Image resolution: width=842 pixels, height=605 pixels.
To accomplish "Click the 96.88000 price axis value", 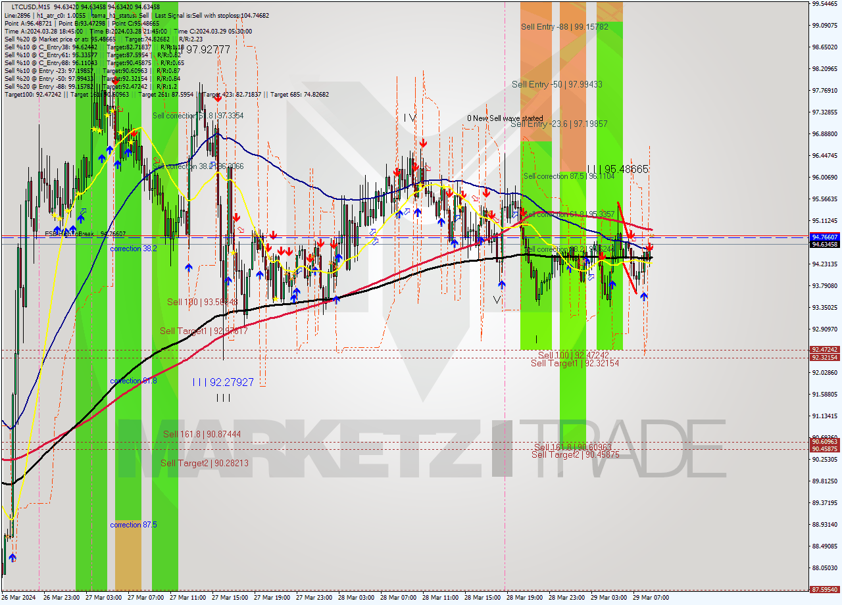I will click(825, 134).
